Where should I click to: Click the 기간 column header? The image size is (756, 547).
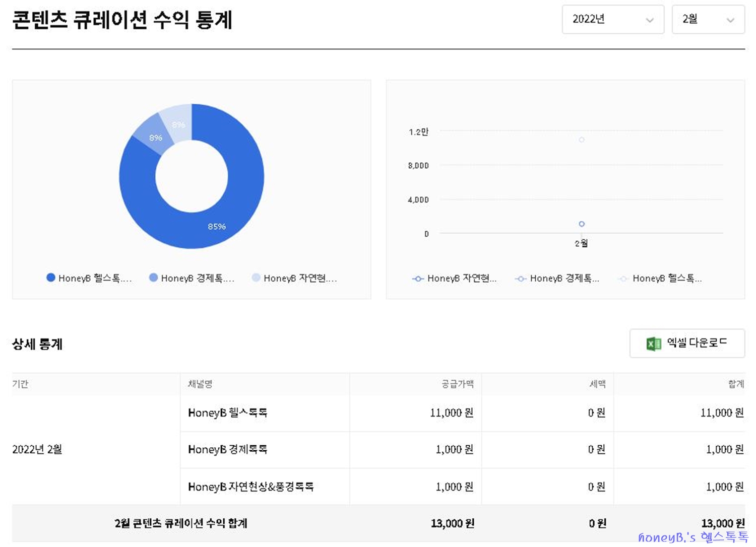(x=20, y=384)
